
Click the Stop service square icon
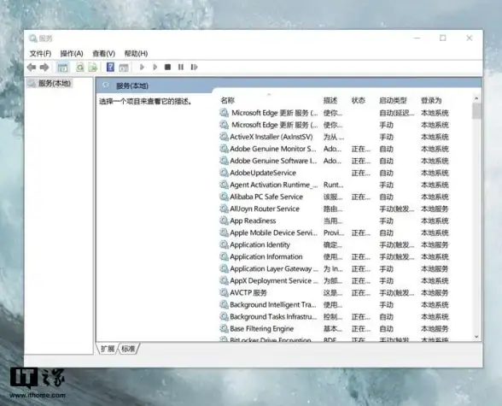point(167,67)
